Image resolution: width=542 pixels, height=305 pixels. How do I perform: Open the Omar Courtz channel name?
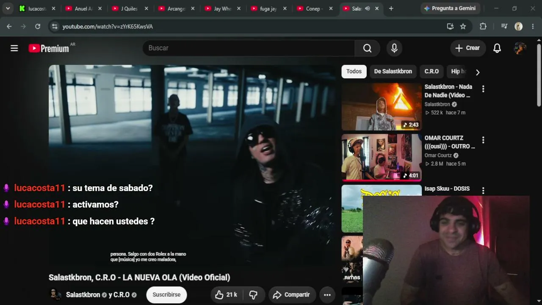438,155
